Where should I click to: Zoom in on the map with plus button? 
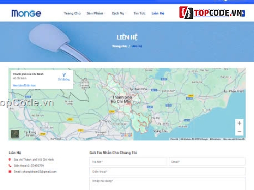click(239, 123)
